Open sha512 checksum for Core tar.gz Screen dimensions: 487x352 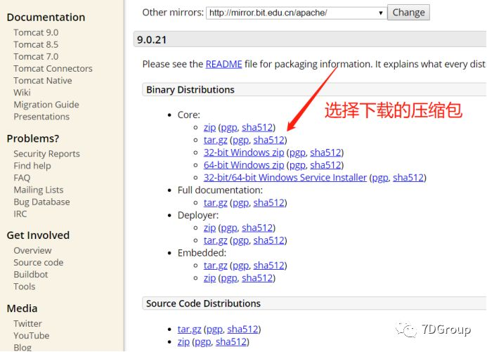[x=268, y=141]
